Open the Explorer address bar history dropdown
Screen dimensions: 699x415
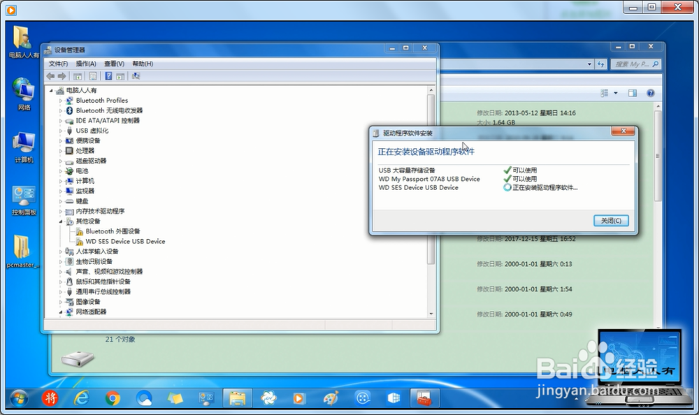[x=589, y=64]
